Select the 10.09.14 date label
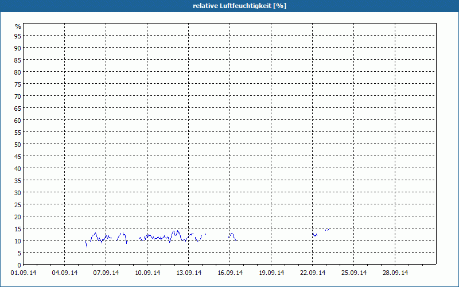Image resolution: width=459 pixels, height=287 pixels. pos(147,273)
